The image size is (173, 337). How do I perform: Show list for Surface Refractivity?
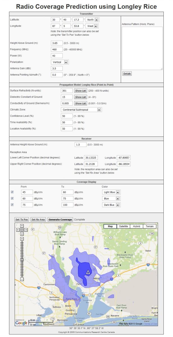point(80,91)
